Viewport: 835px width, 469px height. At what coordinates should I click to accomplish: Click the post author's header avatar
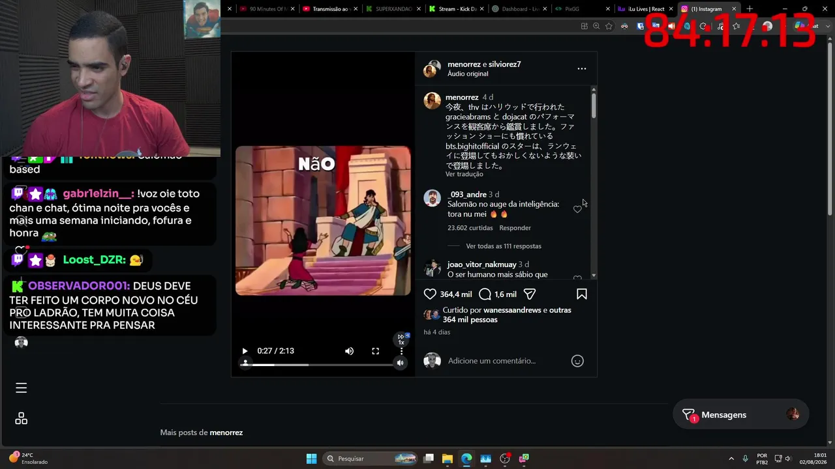432,68
